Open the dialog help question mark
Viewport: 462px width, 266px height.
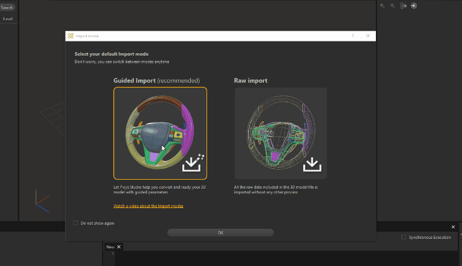click(353, 36)
